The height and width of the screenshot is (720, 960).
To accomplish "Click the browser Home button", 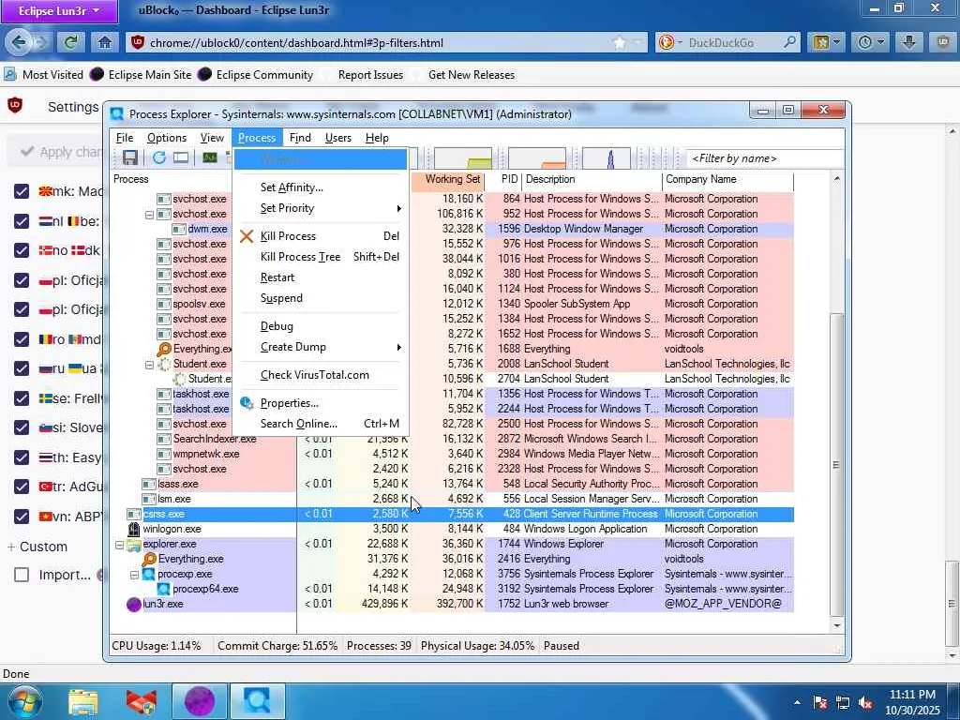I will click(x=105, y=42).
